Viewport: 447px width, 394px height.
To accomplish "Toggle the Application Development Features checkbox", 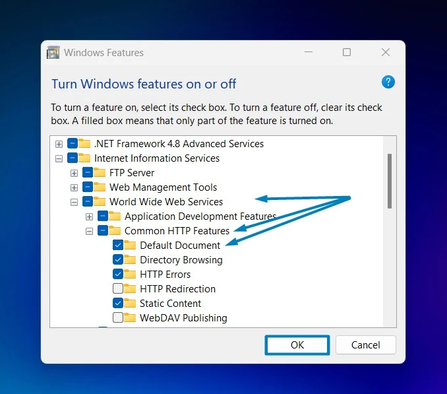I will (103, 216).
